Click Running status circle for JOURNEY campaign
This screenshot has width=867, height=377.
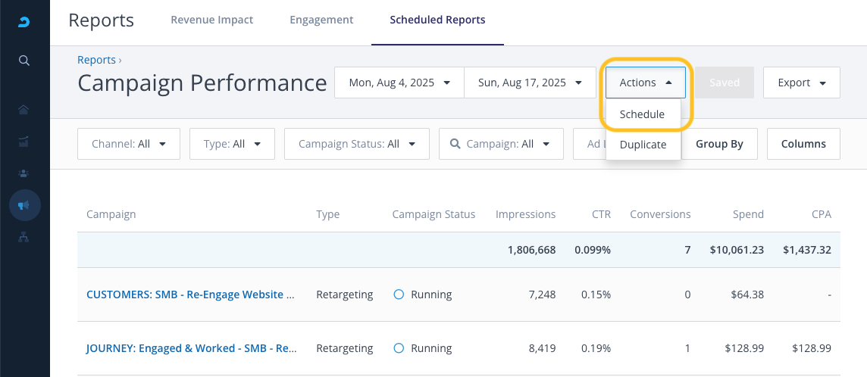(x=399, y=348)
